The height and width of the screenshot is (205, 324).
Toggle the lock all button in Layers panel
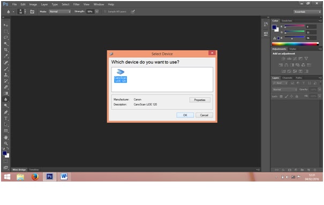pos(297,96)
